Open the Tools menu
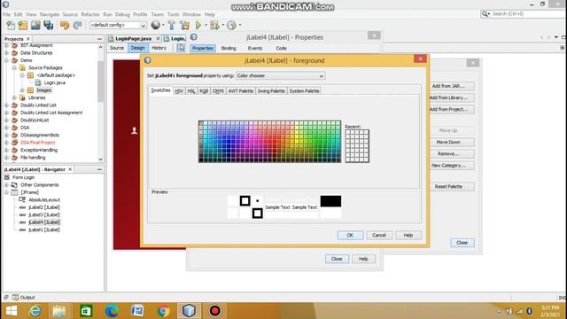Viewport: 567px width, 319px height. 174,14
